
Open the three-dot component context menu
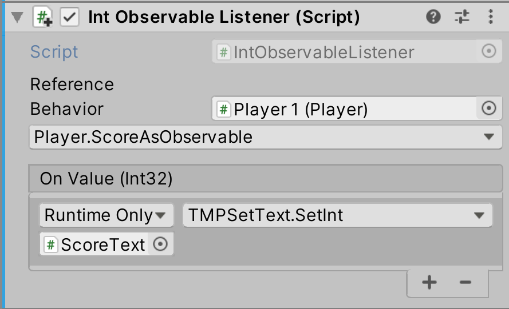coord(491,17)
